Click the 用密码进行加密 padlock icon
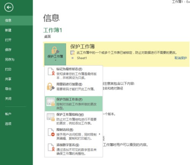The image size is (190, 165). [51, 87]
